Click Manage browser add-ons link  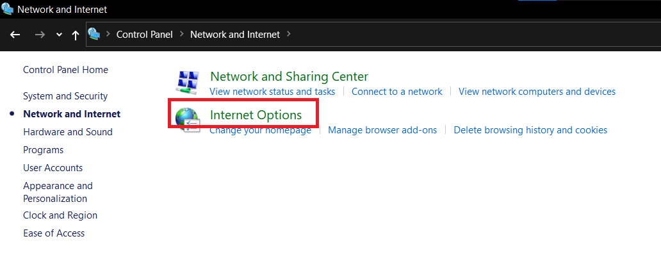click(x=382, y=130)
